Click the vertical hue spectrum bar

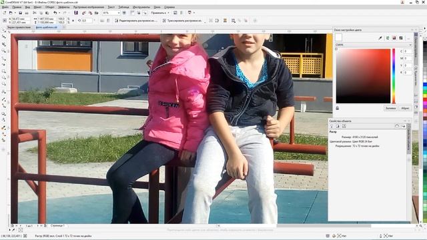coord(394,76)
